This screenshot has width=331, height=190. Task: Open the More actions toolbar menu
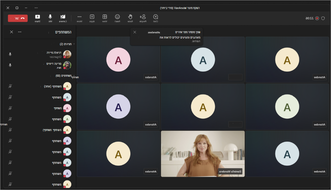79,18
